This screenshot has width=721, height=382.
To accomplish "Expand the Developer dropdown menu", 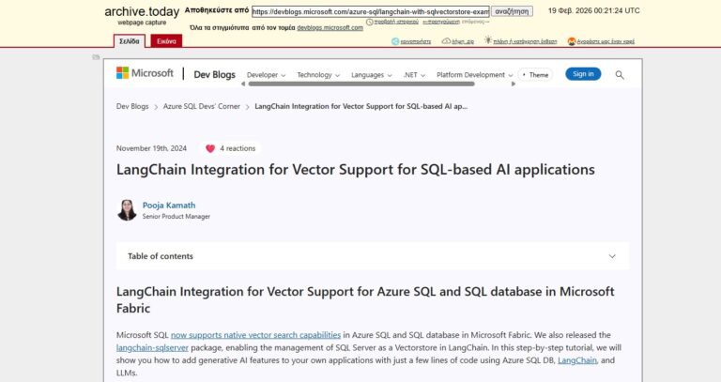I will pyautogui.click(x=266, y=75).
